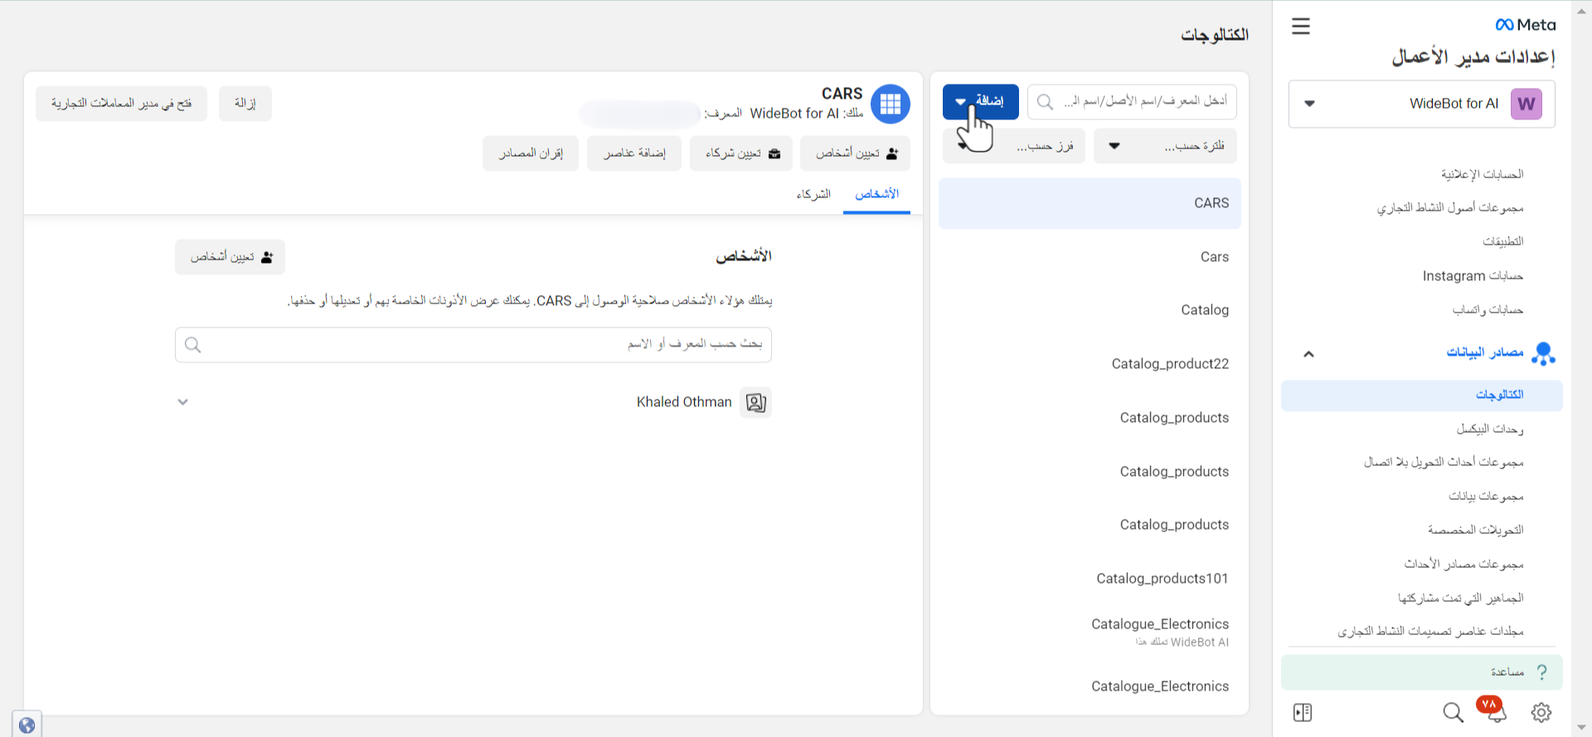Open التطبيقات in sidebar

(1503, 241)
